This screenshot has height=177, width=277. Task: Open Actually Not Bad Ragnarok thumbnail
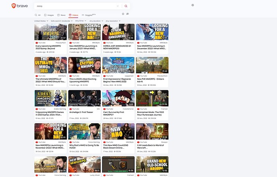(118, 65)
